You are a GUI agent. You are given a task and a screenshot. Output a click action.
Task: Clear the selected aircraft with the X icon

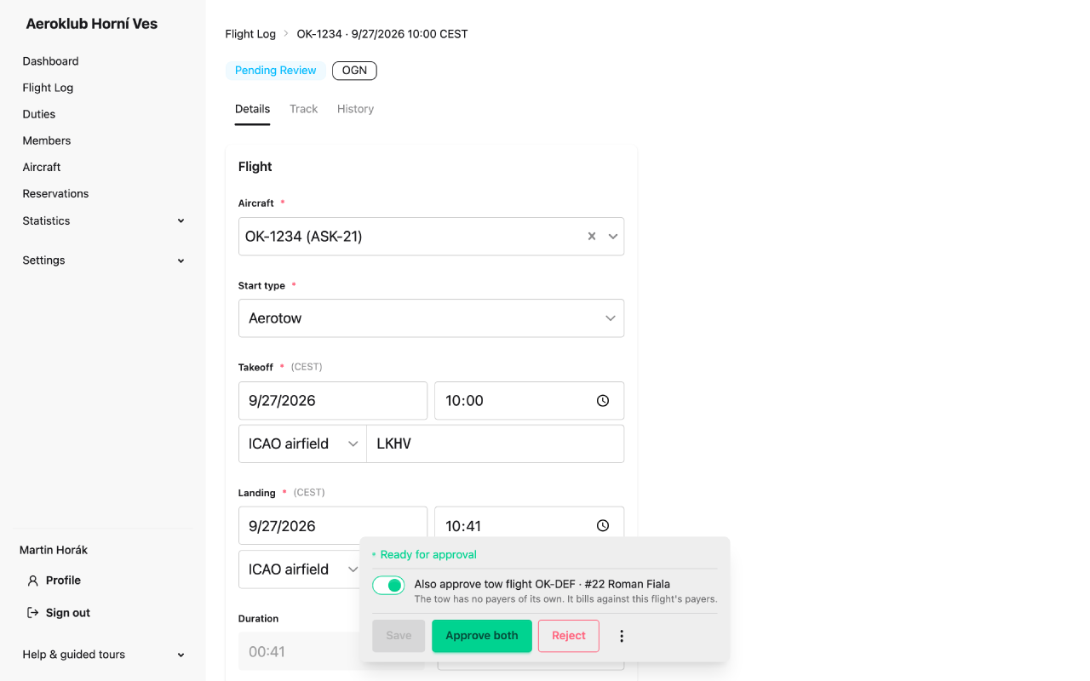click(x=592, y=237)
